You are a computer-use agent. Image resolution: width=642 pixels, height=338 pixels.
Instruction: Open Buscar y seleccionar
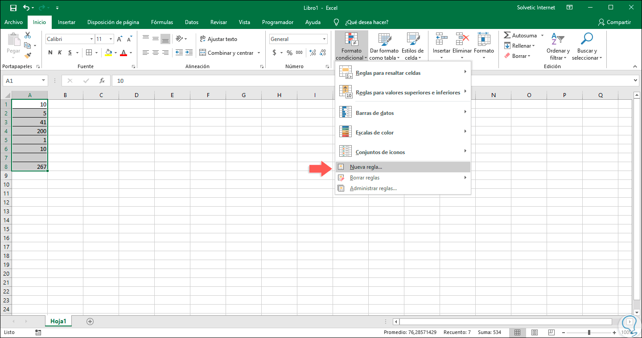pos(587,46)
